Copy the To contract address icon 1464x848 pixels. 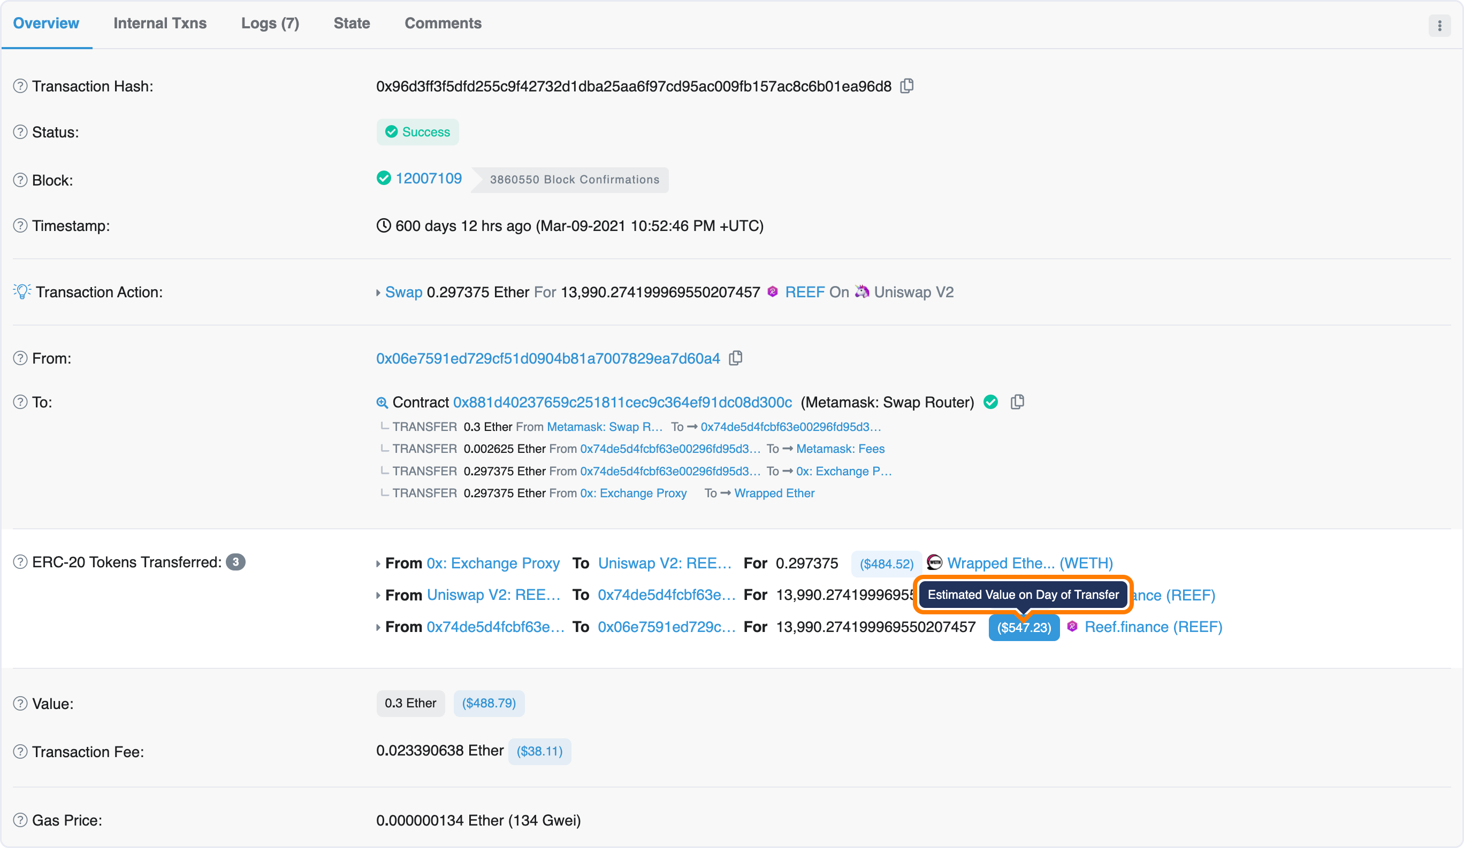click(x=1017, y=402)
